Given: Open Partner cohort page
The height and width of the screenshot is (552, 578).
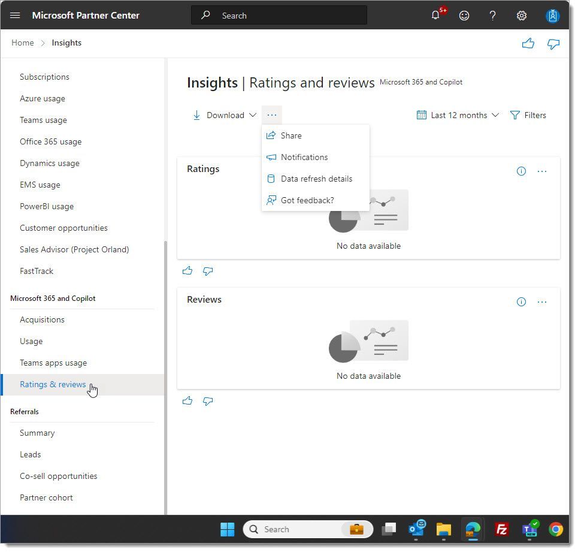Looking at the screenshot, I should (x=47, y=498).
